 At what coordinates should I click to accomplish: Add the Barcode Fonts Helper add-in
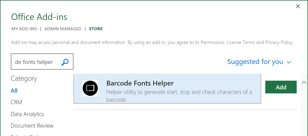[281, 87]
